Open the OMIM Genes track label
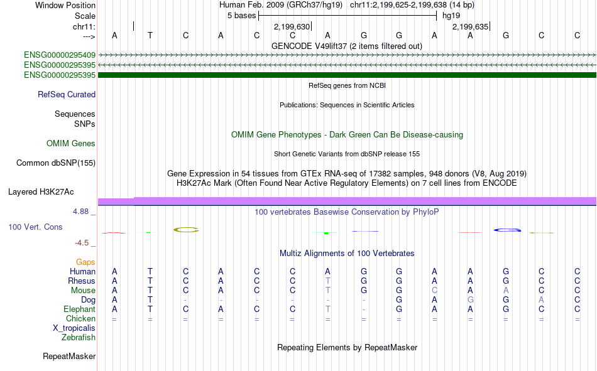597x371 pixels. coord(70,144)
